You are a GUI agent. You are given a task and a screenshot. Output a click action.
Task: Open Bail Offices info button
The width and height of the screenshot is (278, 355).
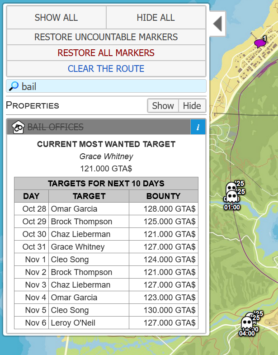[198, 127]
